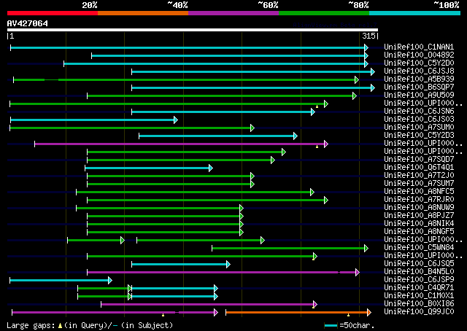Click the purple alignment bar for B0XI86
The image size is (467, 331).
209,305
